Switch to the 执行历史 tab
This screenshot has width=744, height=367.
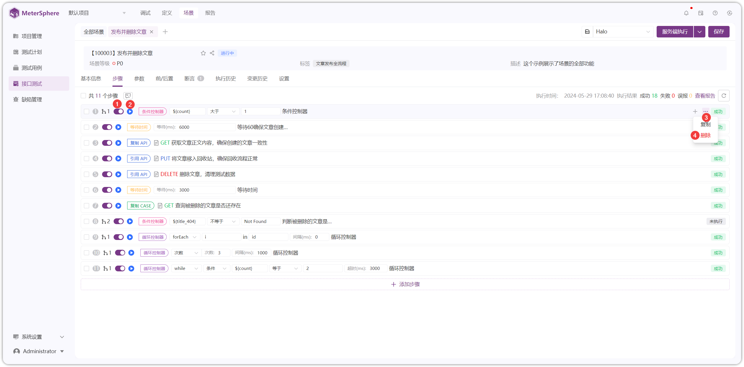pos(225,78)
